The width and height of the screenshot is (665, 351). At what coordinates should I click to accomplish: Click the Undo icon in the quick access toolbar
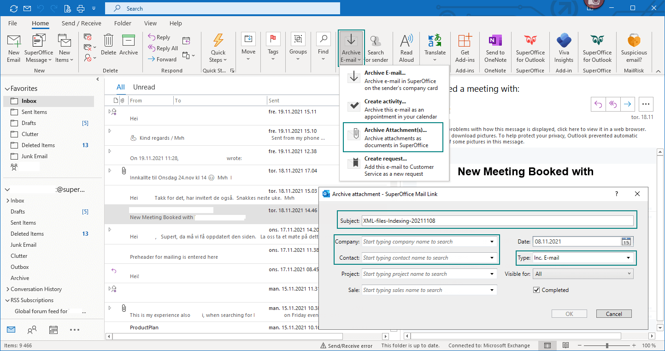(x=40, y=8)
